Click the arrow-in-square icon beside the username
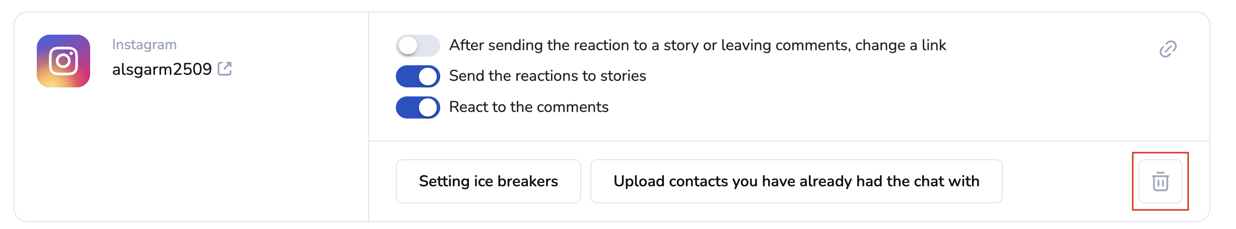Image resolution: width=1236 pixels, height=229 pixels. tap(225, 69)
